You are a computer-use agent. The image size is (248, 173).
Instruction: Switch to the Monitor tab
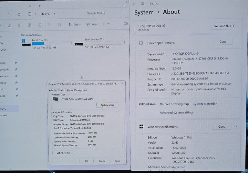(62, 90)
